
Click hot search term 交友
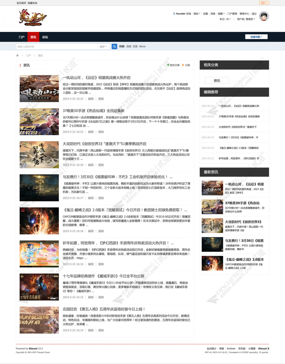click(x=135, y=46)
